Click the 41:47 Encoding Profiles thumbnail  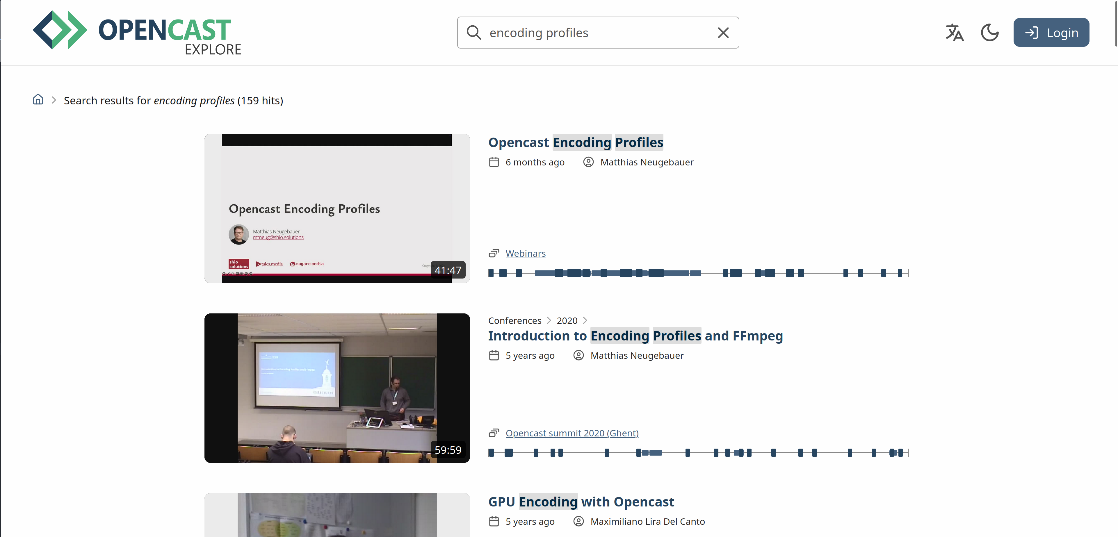coord(337,208)
